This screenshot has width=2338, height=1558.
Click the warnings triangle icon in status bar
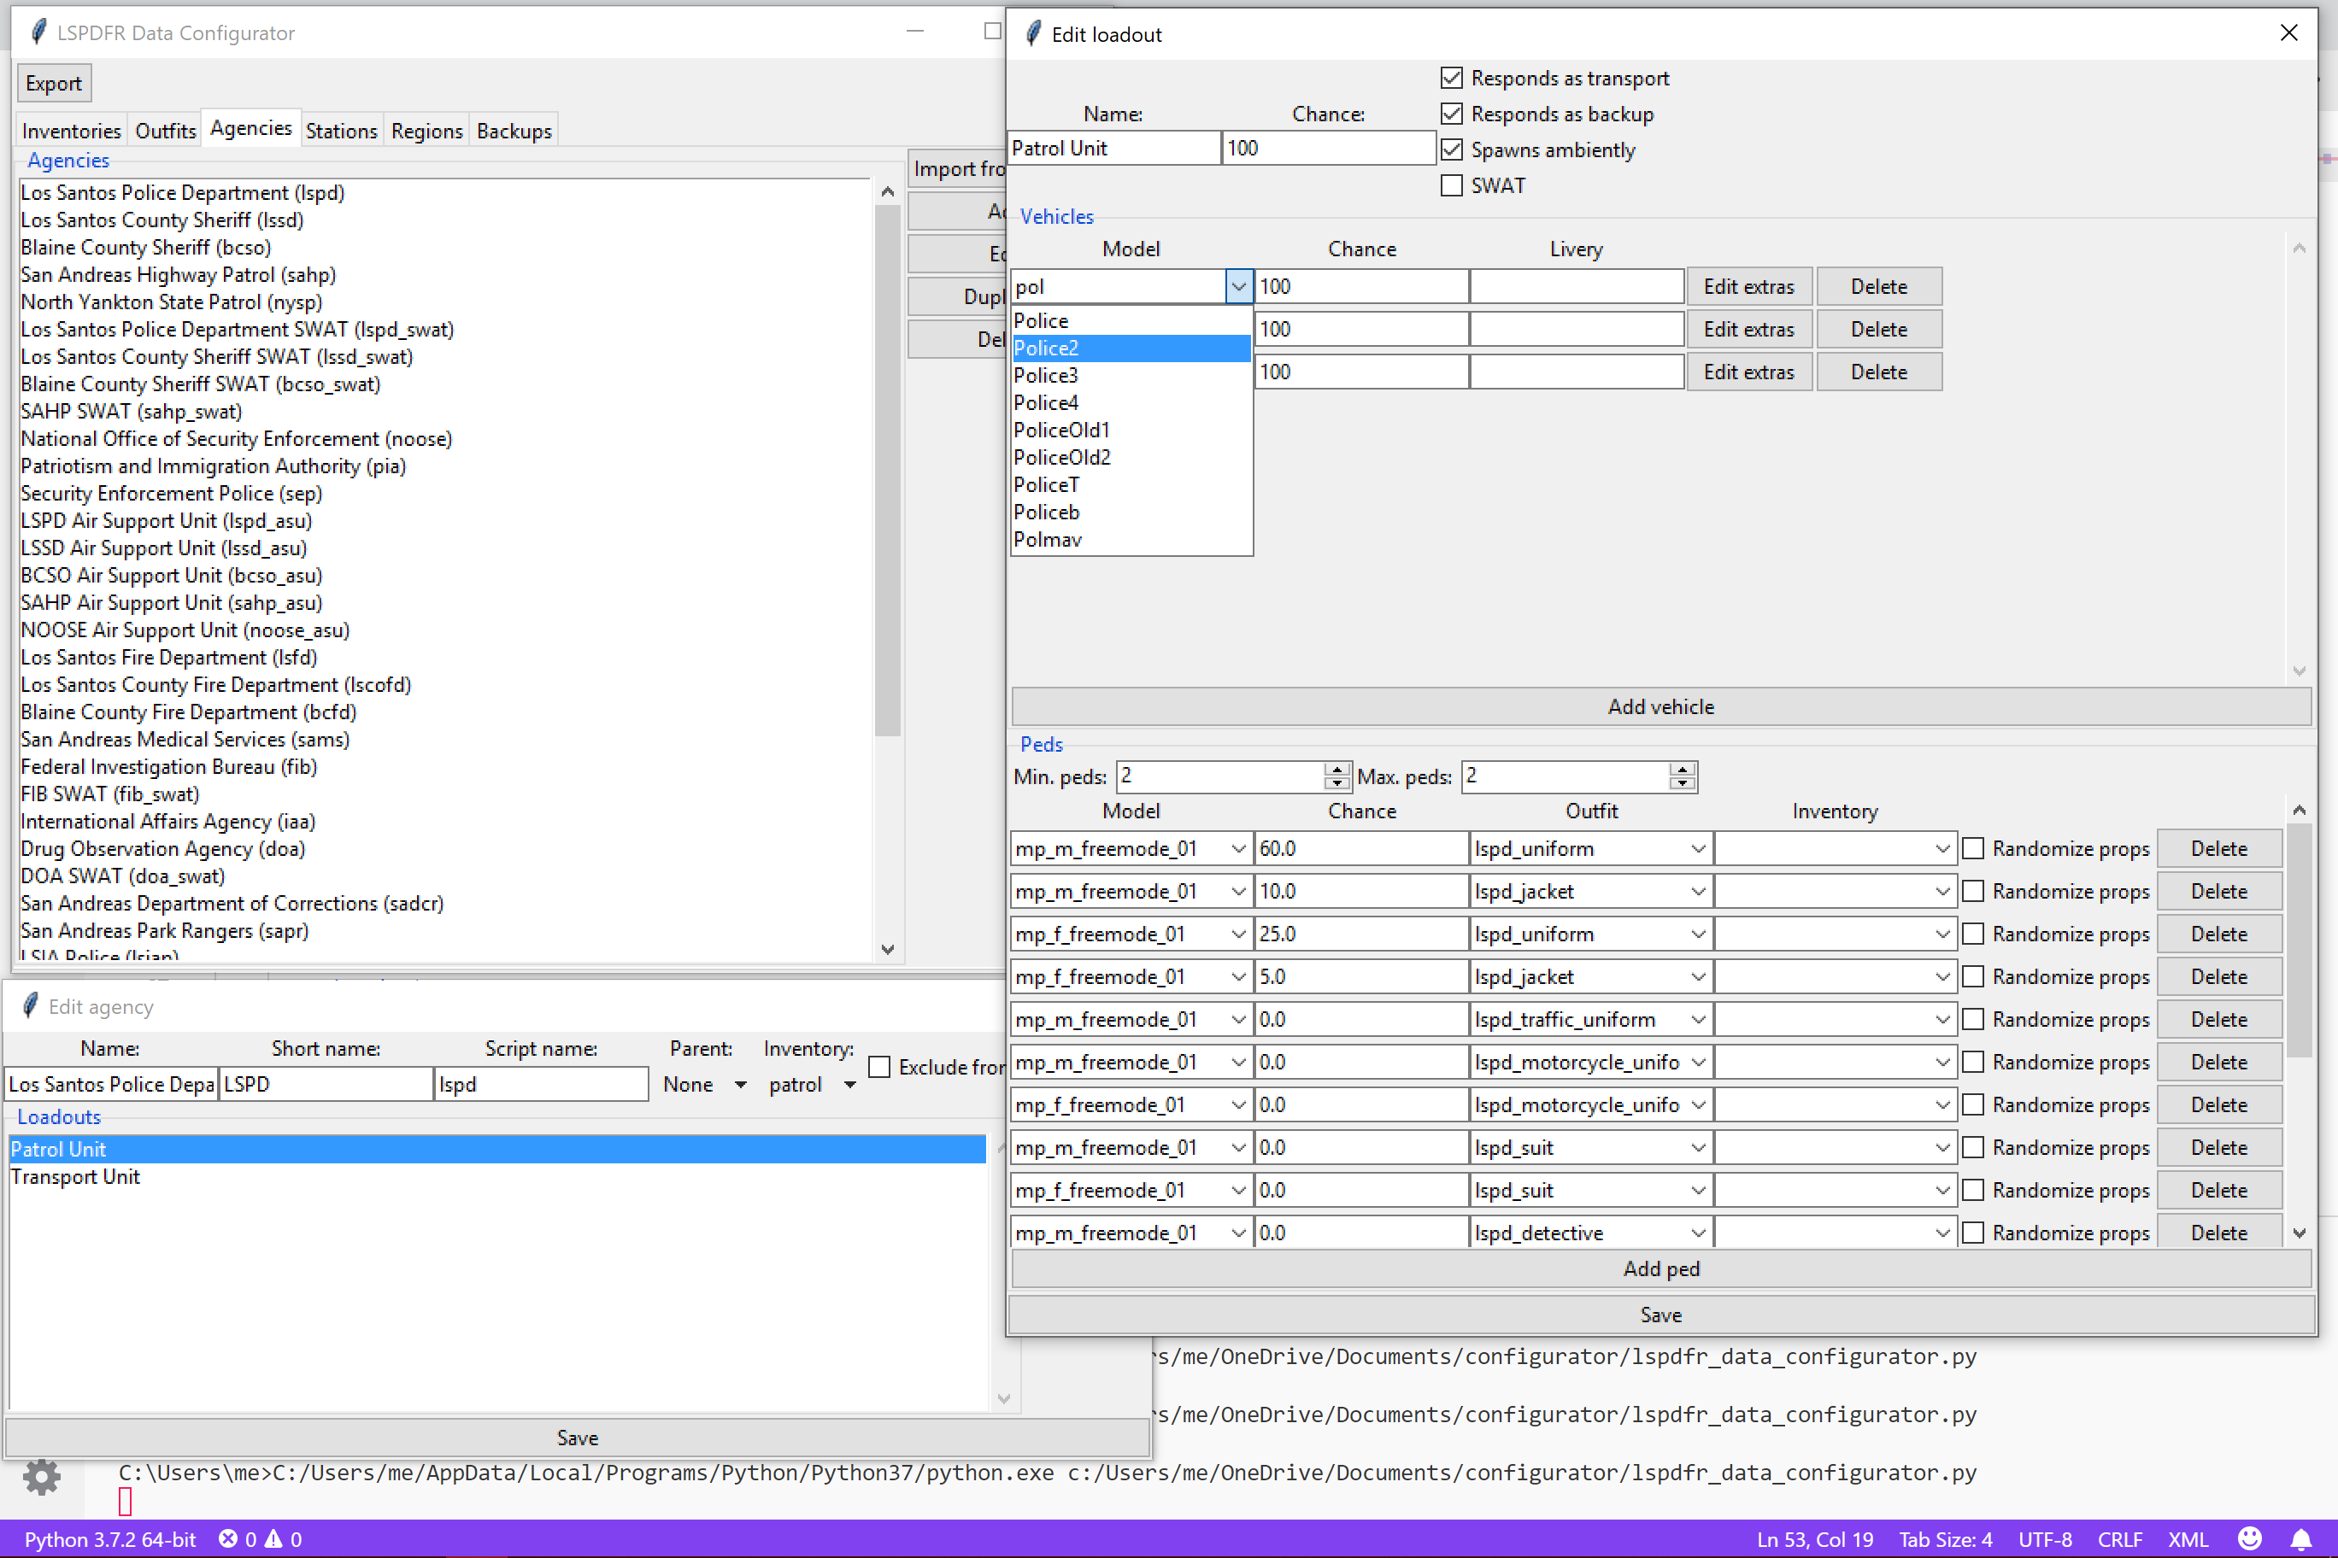pos(273,1538)
